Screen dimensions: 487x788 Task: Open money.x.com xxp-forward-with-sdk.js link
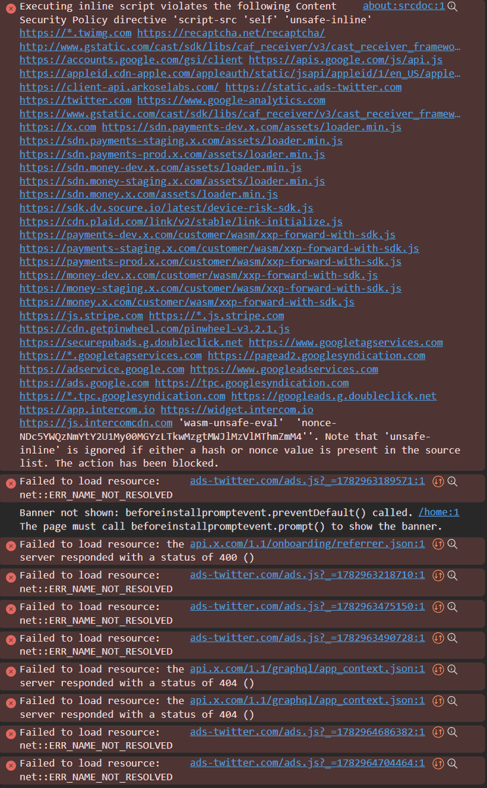[187, 302]
